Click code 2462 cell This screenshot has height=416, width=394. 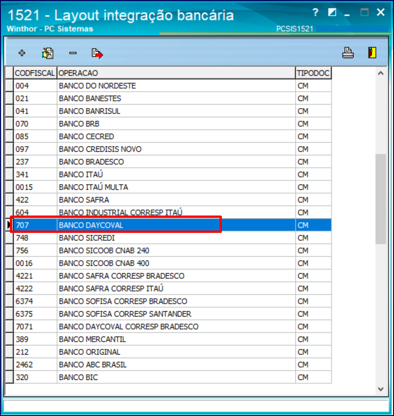pos(35,364)
